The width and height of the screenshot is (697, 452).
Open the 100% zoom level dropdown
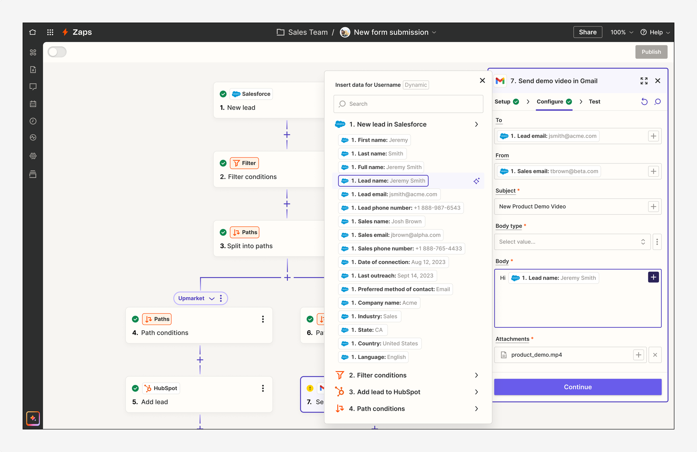[x=621, y=32]
